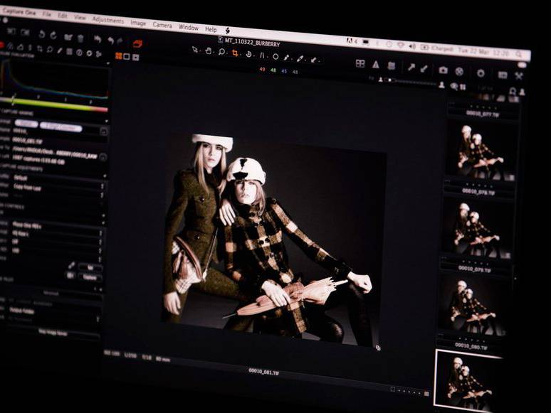This screenshot has width=551, height=413.
Task: Select the pointer cursor tool
Action: click(195, 50)
